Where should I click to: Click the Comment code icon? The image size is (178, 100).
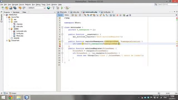pyautogui.click(x=124, y=15)
